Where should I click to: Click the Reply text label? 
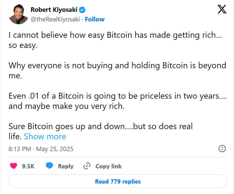pyautogui.click(x=66, y=166)
